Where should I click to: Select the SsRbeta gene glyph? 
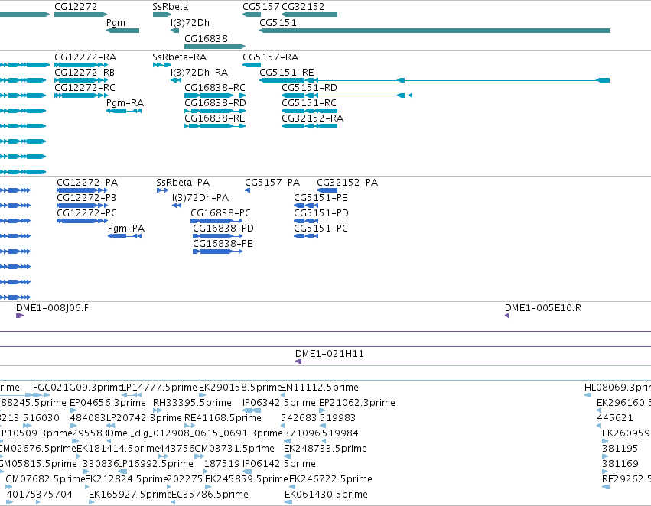(162, 15)
